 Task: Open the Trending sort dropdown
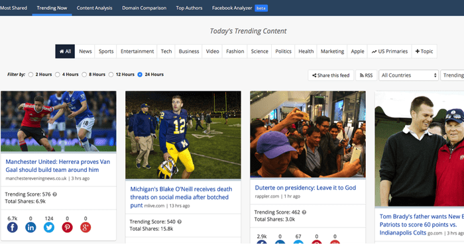tap(452, 75)
